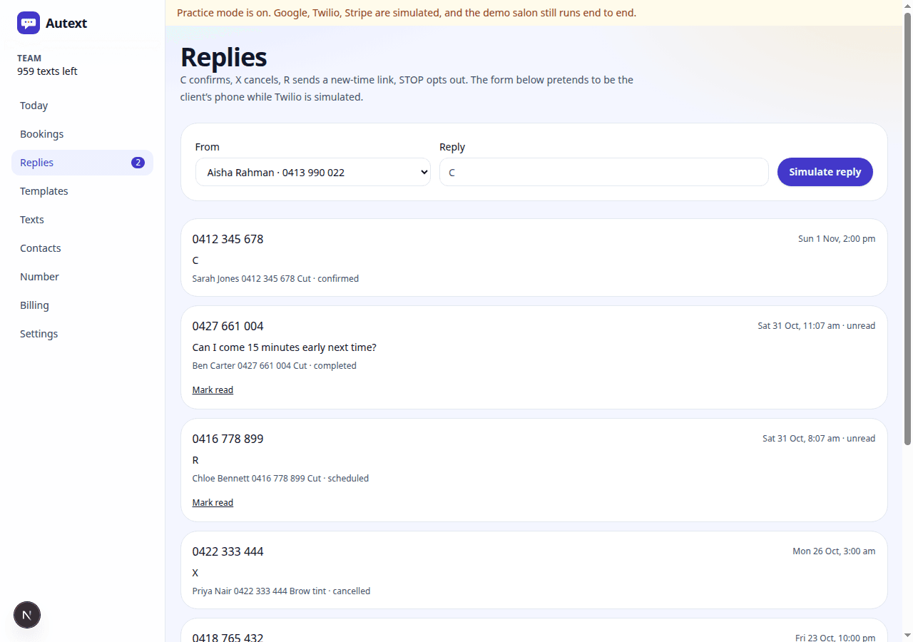Viewport: 913px width, 642px height.
Task: Click the Chloe Bennett scheduled booking line
Action: click(280, 479)
